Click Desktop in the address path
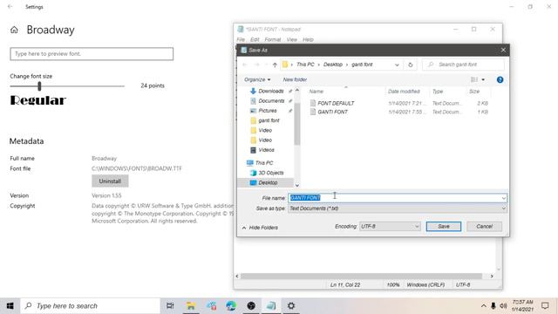This screenshot has width=558, height=314. point(333,65)
